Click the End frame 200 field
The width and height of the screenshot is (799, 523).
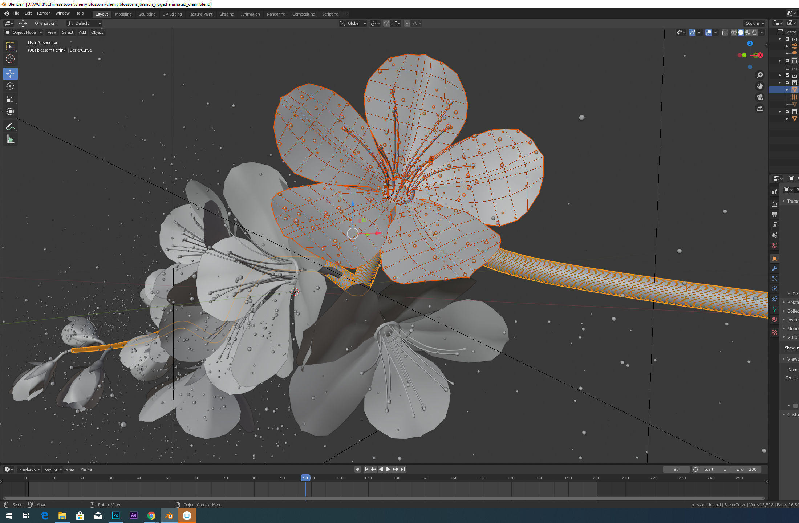point(746,469)
